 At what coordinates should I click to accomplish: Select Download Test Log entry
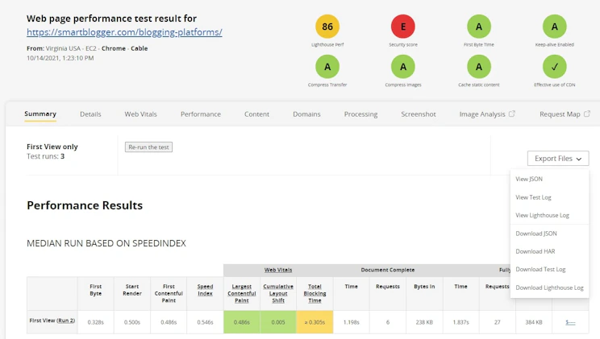540,269
